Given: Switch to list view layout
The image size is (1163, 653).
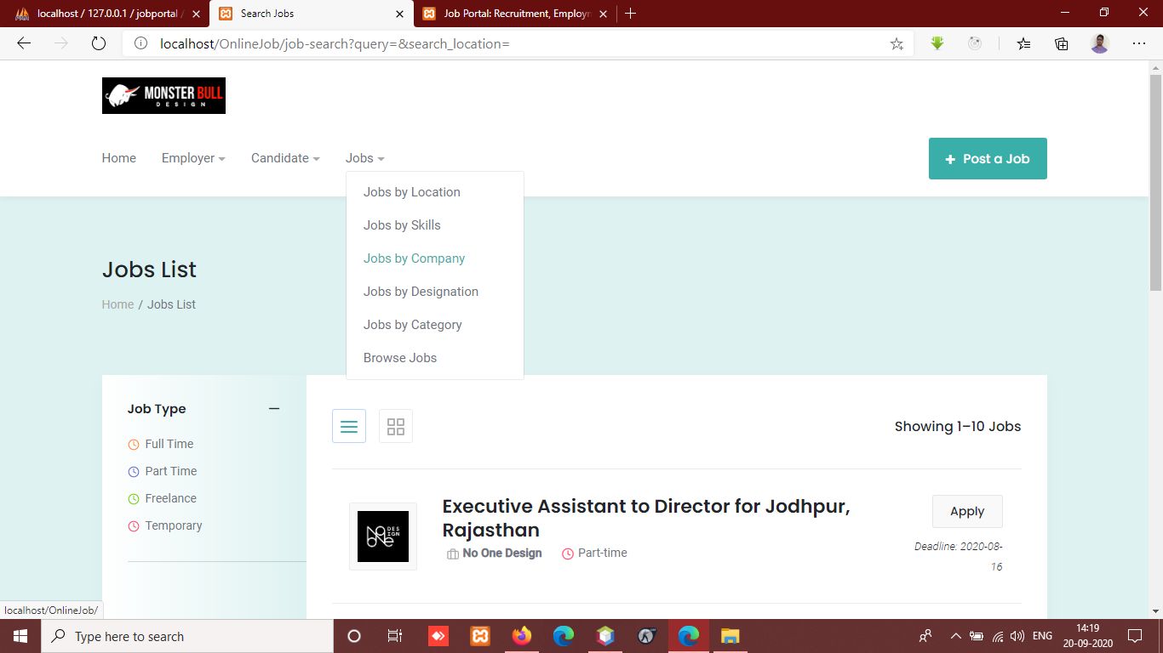Looking at the screenshot, I should [x=349, y=426].
